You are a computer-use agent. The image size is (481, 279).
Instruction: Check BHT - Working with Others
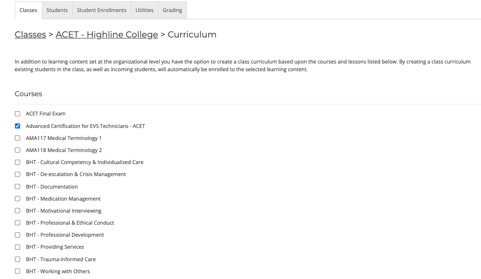[17, 271]
